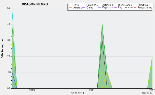Image resolution: width=155 pixels, height=95 pixels.
Task: Open the wikiscan.org link
Action: pos(78,93)
